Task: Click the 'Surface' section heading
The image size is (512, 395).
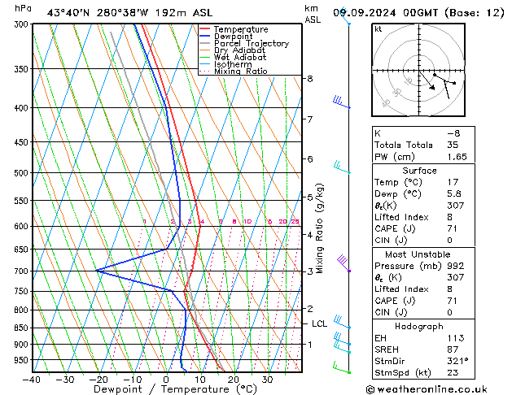Action: pos(419,171)
